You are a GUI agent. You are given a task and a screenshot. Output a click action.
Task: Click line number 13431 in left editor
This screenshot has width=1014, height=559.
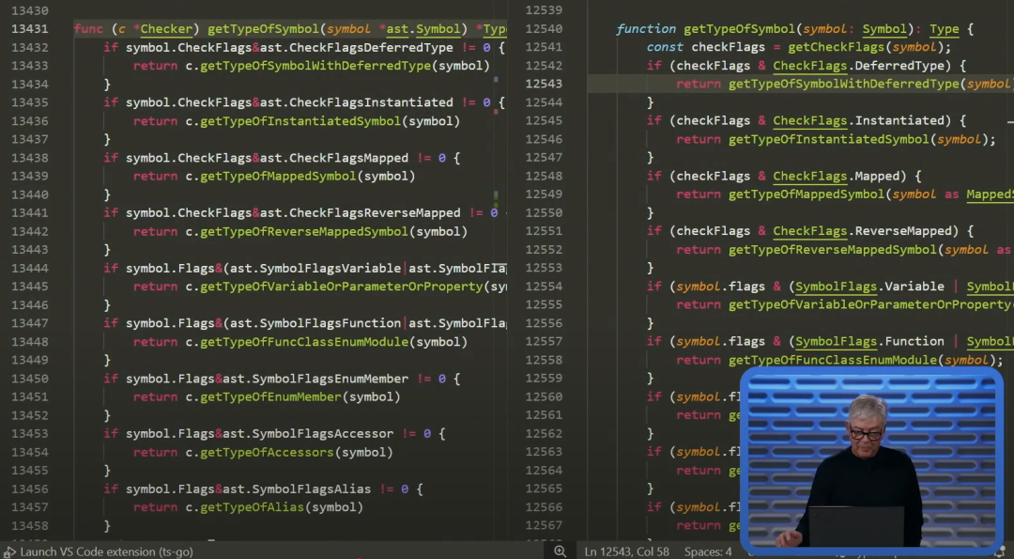pyautogui.click(x=30, y=29)
